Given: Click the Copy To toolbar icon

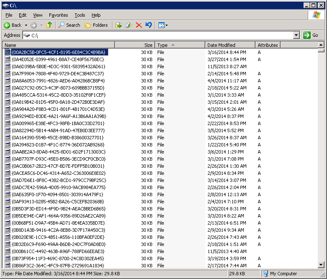Looking at the screenshot, I should coord(129,25).
